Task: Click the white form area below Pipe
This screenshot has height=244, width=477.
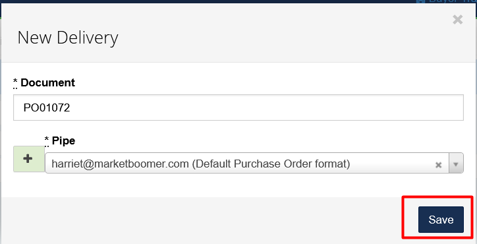Action: coord(238,185)
